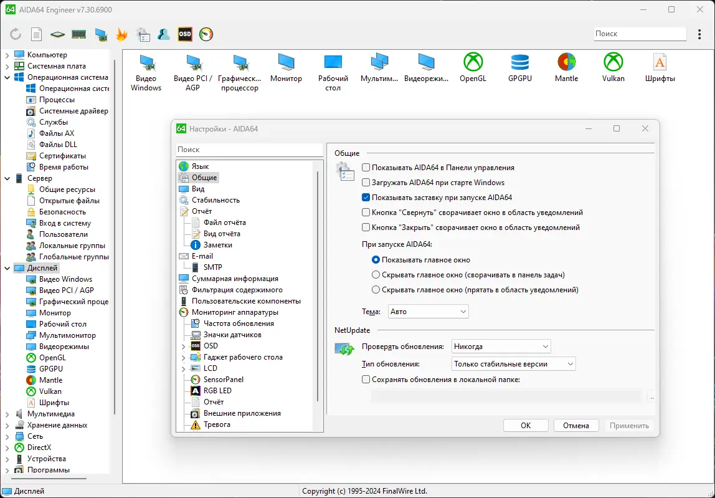Click the CPU chip toolbar icon

pos(57,34)
